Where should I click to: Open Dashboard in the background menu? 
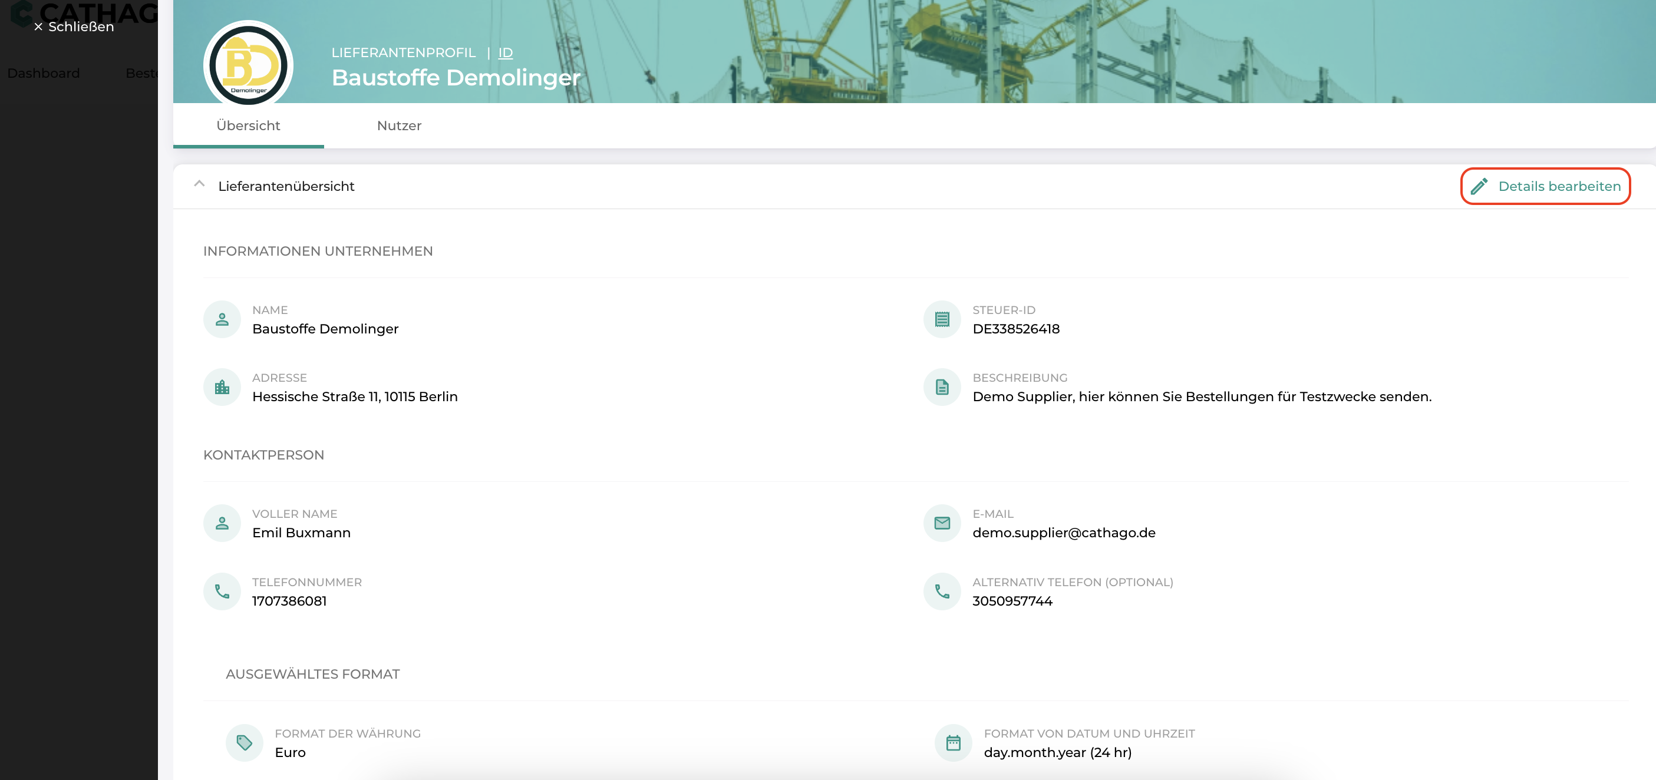pos(44,73)
